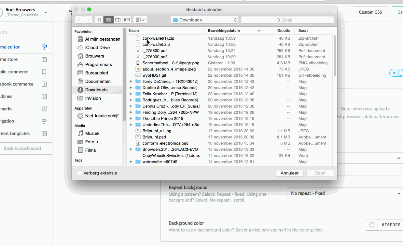Click the Annuleer button
This screenshot has width=403, height=246.
[x=290, y=173]
